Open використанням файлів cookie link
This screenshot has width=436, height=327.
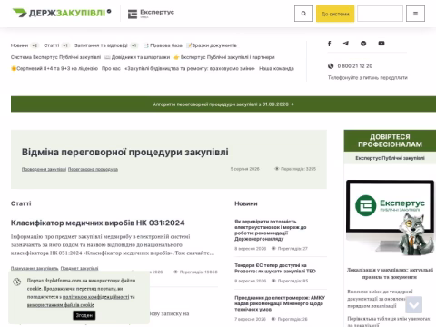tap(61, 305)
